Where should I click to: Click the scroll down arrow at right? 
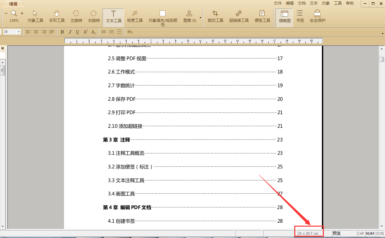pyautogui.click(x=381, y=226)
